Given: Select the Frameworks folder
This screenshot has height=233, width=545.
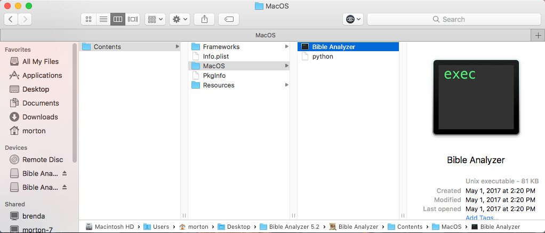Looking at the screenshot, I should 239,46.
